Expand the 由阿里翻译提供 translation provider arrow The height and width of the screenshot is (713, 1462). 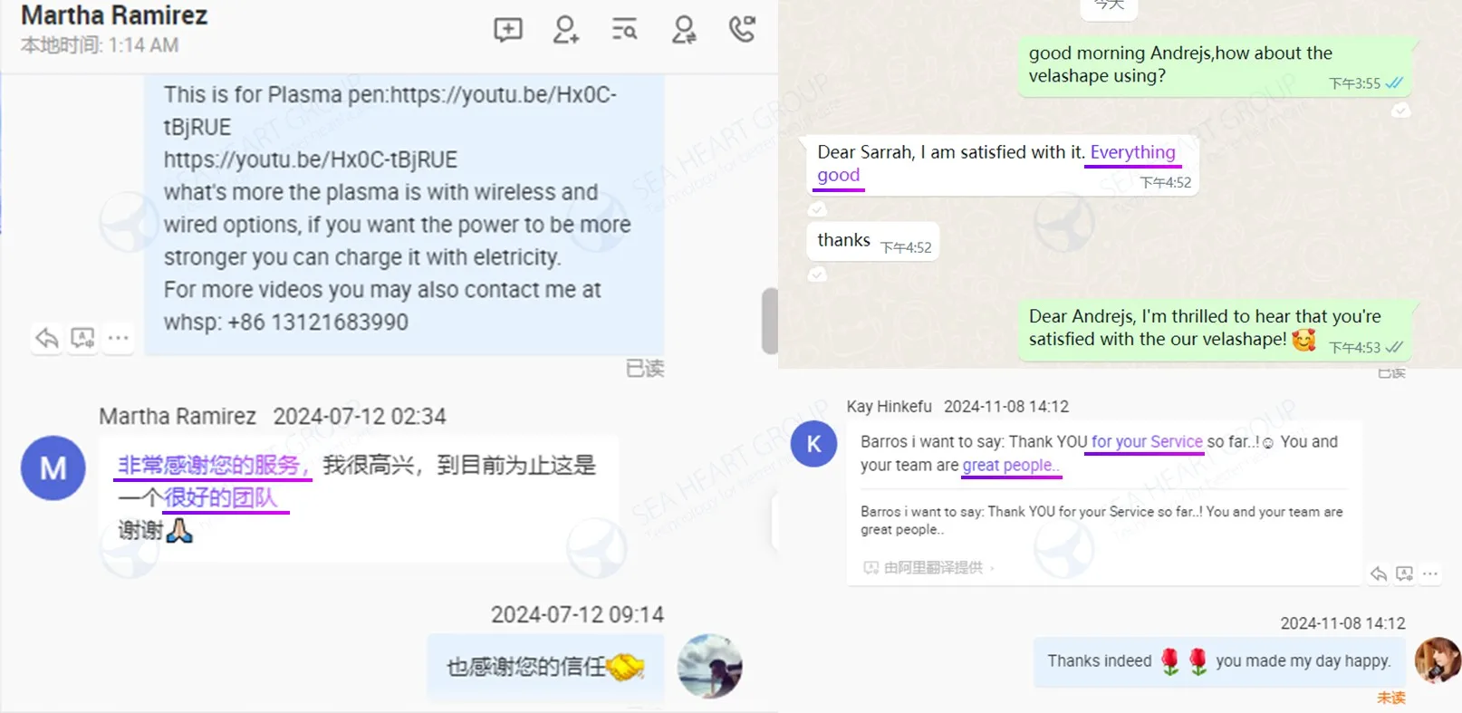992,568
